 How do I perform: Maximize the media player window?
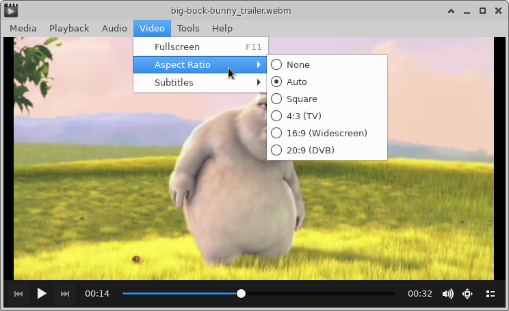483,11
